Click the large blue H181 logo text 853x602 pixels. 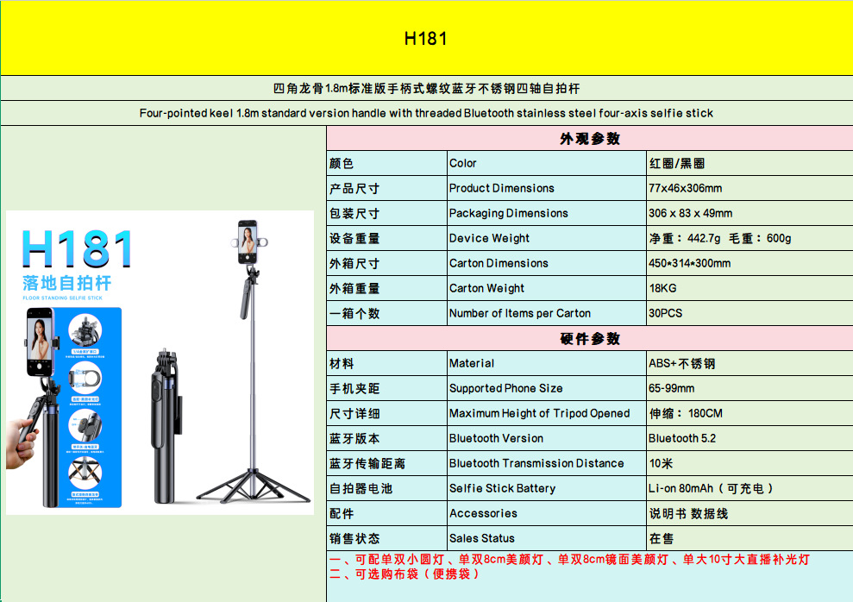pyautogui.click(x=78, y=248)
